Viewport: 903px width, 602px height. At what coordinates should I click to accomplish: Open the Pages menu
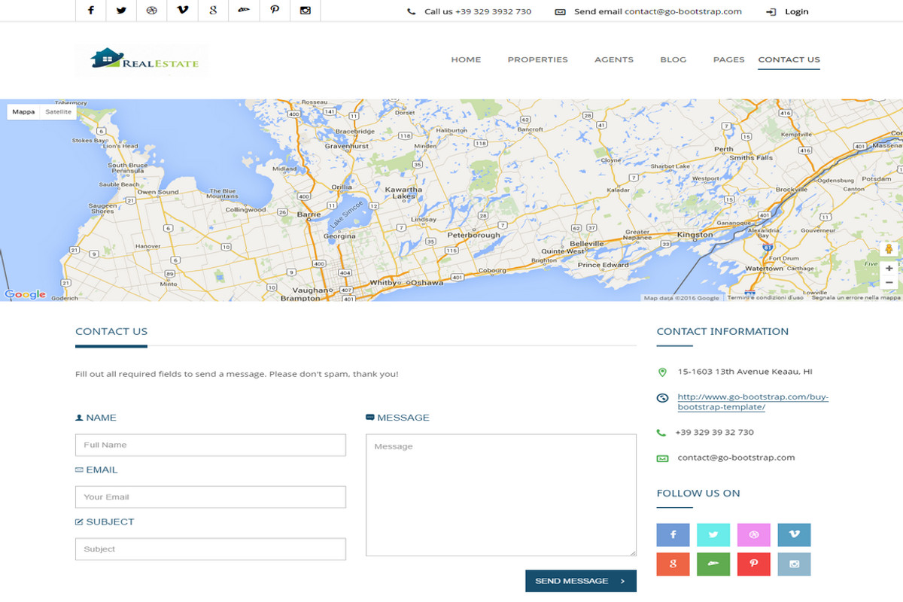[728, 59]
